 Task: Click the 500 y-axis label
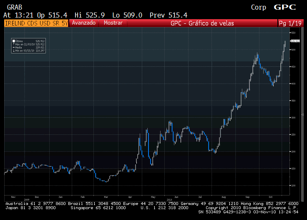tap(293, 50)
